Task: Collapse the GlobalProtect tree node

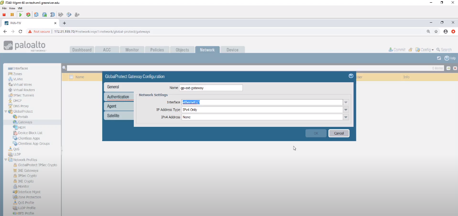Action: point(5,111)
